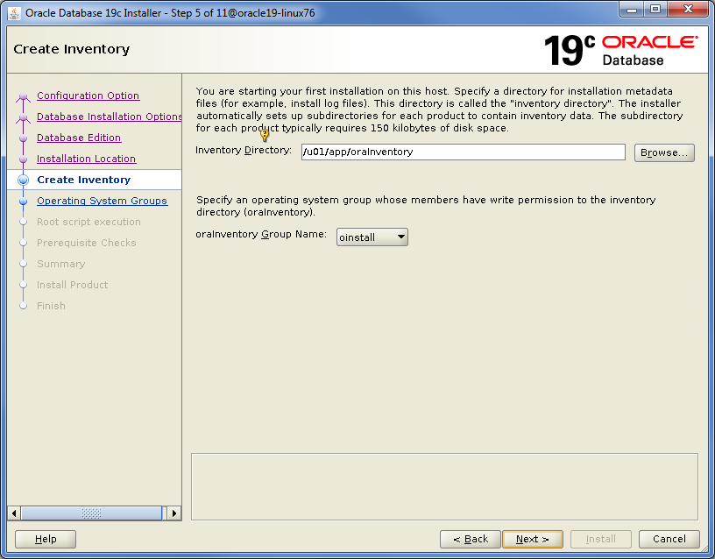This screenshot has width=715, height=559.
Task: Minimize the installer window
Action: (x=632, y=10)
